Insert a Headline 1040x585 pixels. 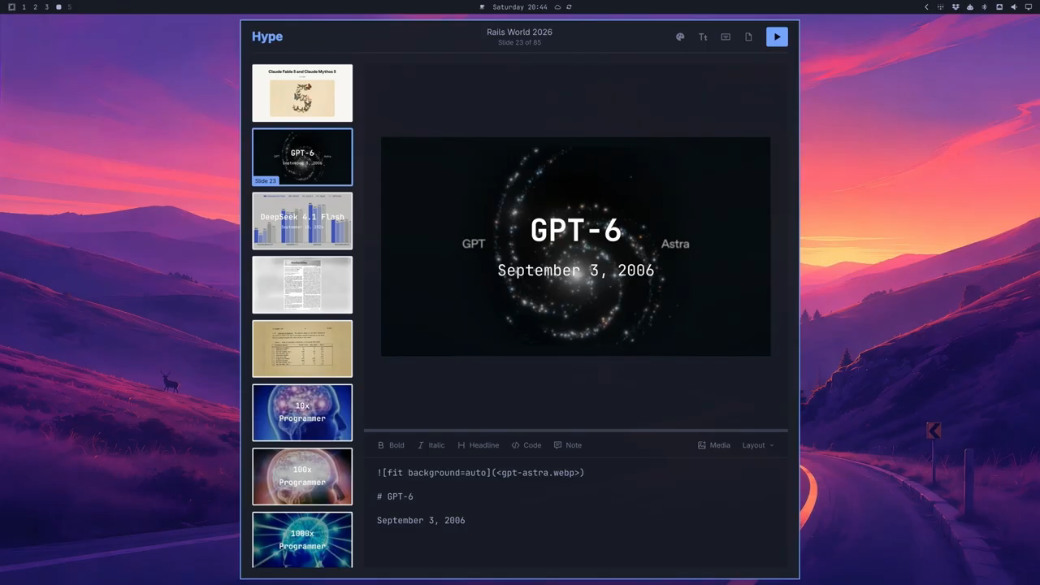pyautogui.click(x=478, y=445)
